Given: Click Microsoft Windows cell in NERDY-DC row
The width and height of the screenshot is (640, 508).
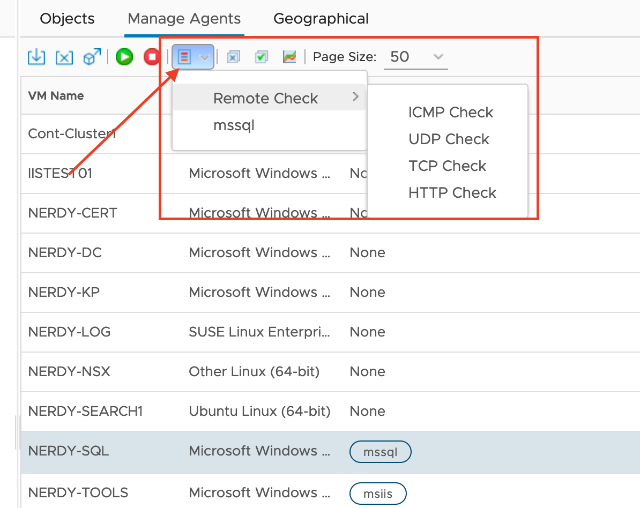Looking at the screenshot, I should [x=259, y=252].
